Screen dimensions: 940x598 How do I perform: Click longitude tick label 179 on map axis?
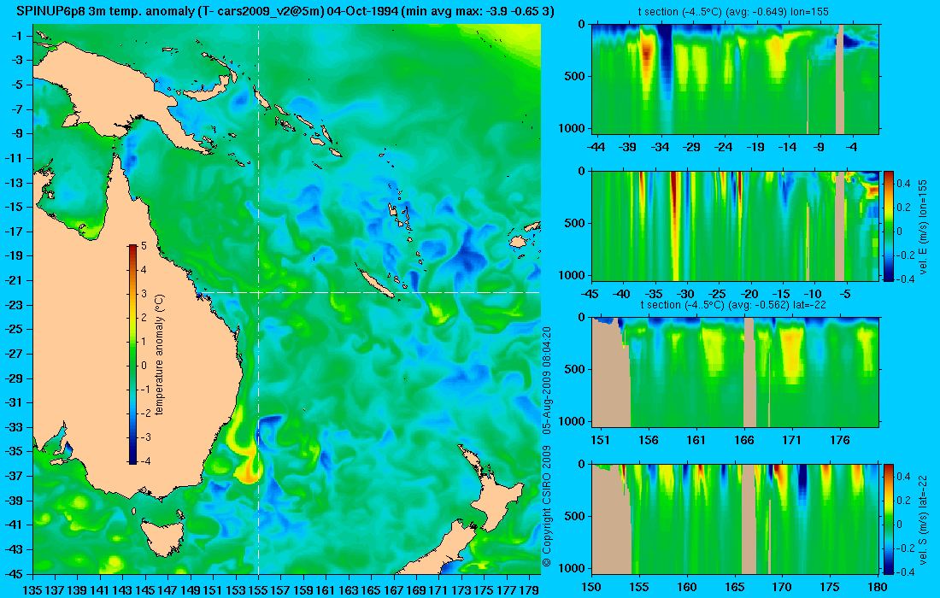529,590
